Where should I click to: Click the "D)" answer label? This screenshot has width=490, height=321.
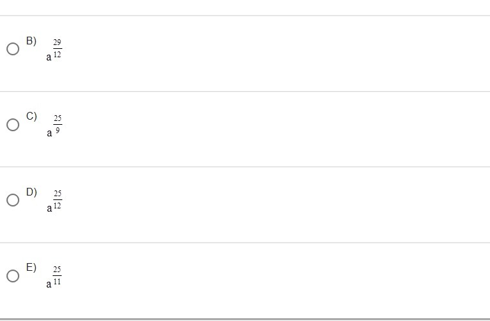click(x=31, y=192)
